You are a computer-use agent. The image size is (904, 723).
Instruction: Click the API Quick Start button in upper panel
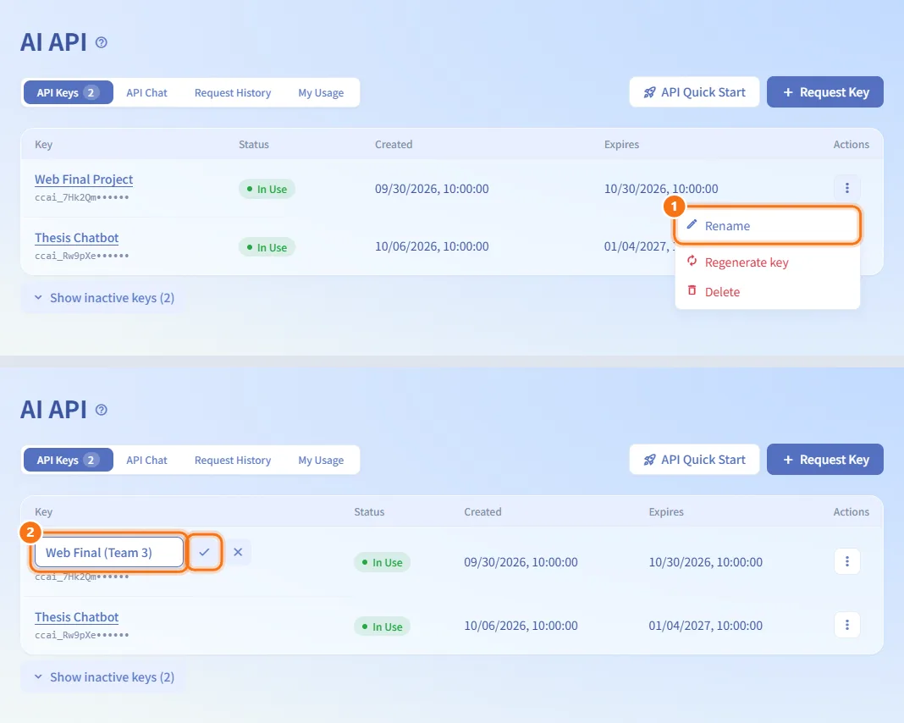[694, 92]
